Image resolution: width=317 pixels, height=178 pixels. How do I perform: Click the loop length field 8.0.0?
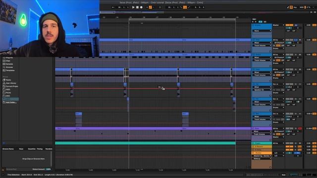click(x=199, y=7)
